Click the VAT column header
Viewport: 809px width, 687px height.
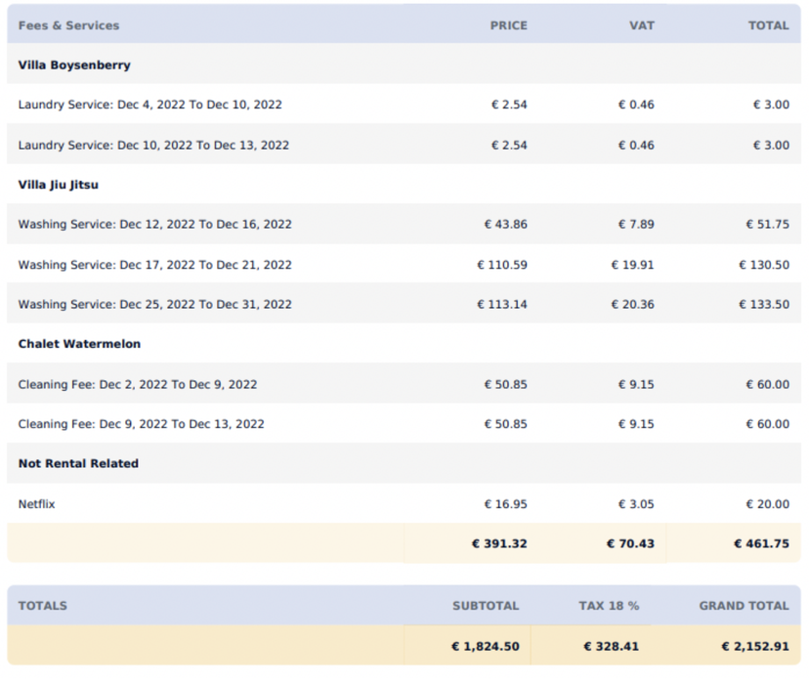642,25
